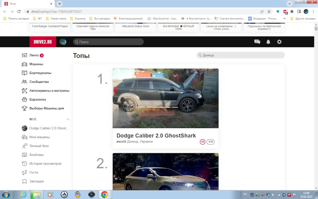Open Ford Ranger Overland Project card
318x199 pixels.
click(x=50, y=27)
